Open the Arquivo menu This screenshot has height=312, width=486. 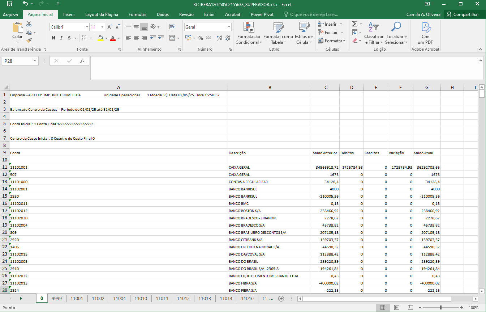coord(10,14)
